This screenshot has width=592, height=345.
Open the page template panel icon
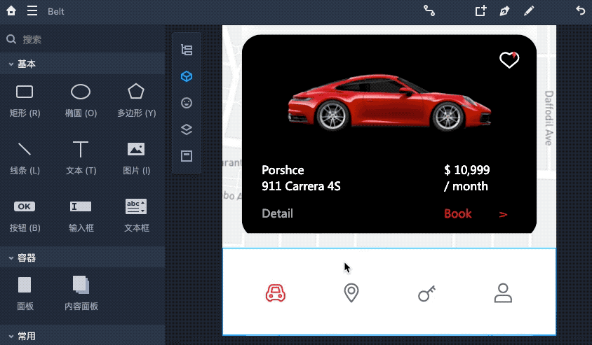tap(187, 156)
